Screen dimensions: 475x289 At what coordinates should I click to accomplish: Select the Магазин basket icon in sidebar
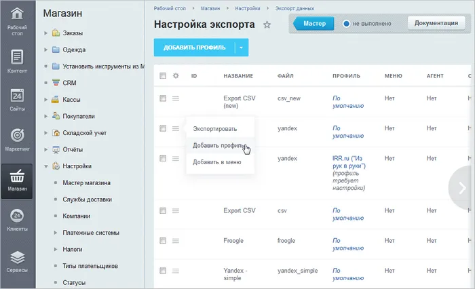pyautogui.click(x=17, y=176)
